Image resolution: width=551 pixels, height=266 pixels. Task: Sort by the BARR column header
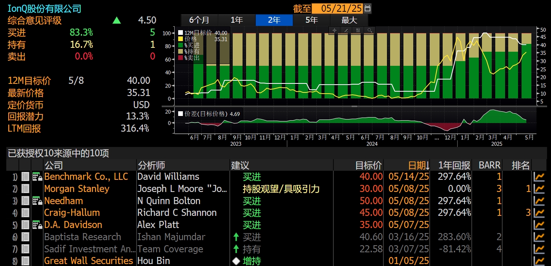click(x=489, y=165)
